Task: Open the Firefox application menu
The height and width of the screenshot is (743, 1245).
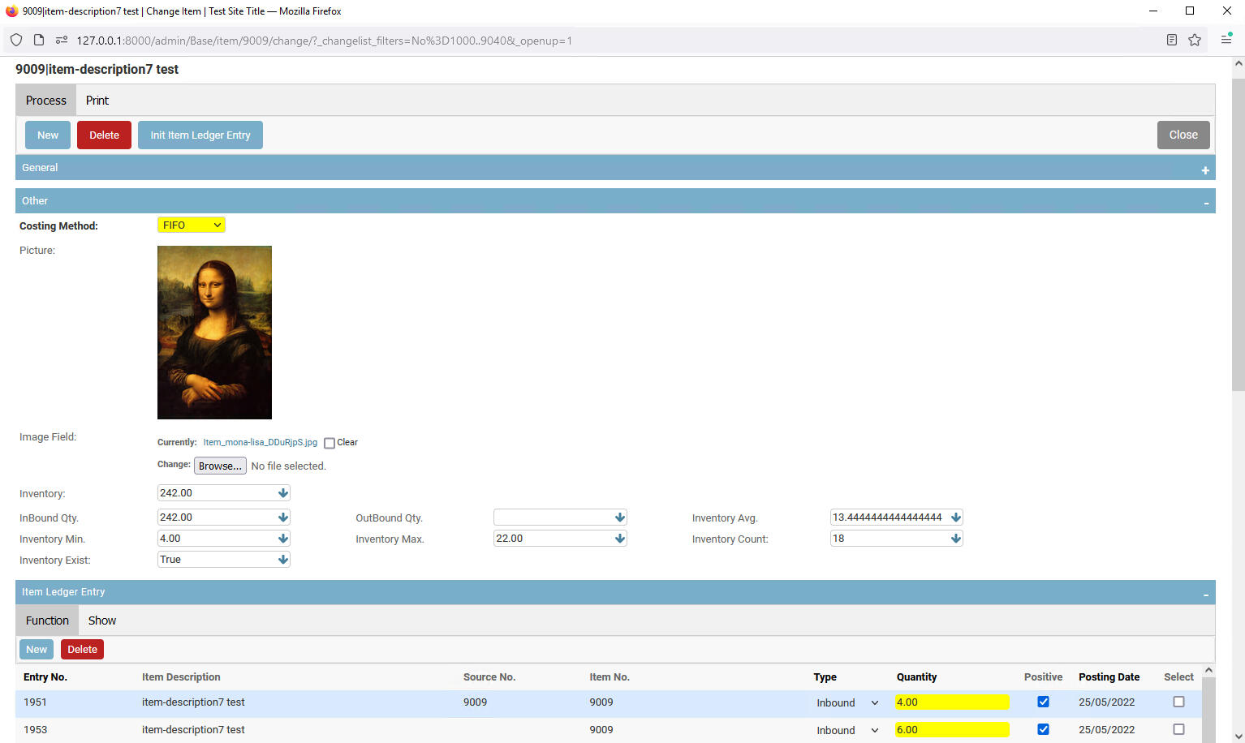Action: 1226,40
